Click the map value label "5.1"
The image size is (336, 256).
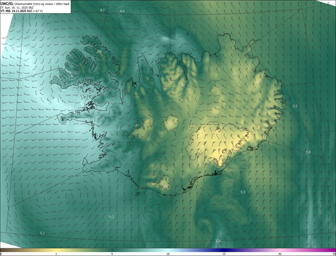point(42,233)
